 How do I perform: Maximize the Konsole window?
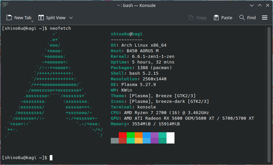click(260, 5)
